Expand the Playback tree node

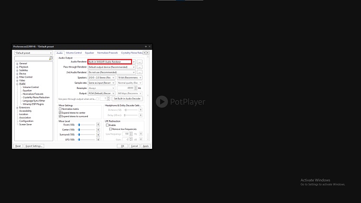click(x=17, y=67)
